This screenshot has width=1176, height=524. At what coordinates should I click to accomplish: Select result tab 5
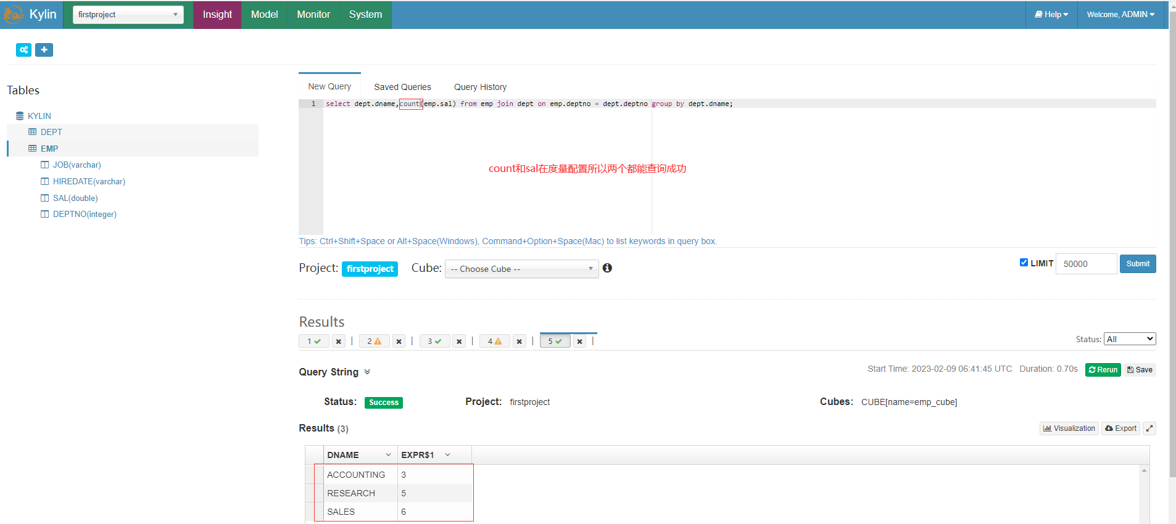[x=555, y=341]
